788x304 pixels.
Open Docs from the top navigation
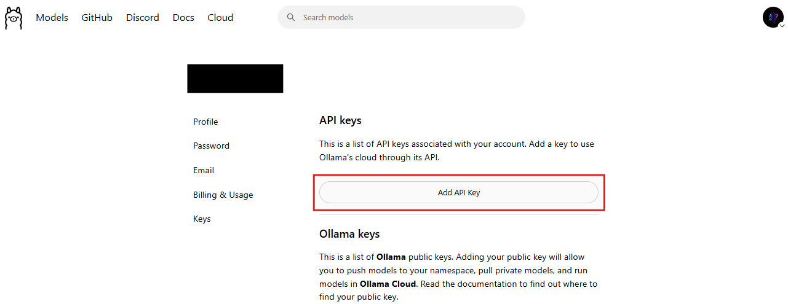coord(183,18)
